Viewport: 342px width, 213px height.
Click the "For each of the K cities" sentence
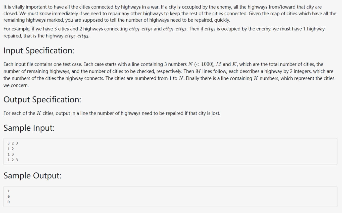[x=112, y=113]
